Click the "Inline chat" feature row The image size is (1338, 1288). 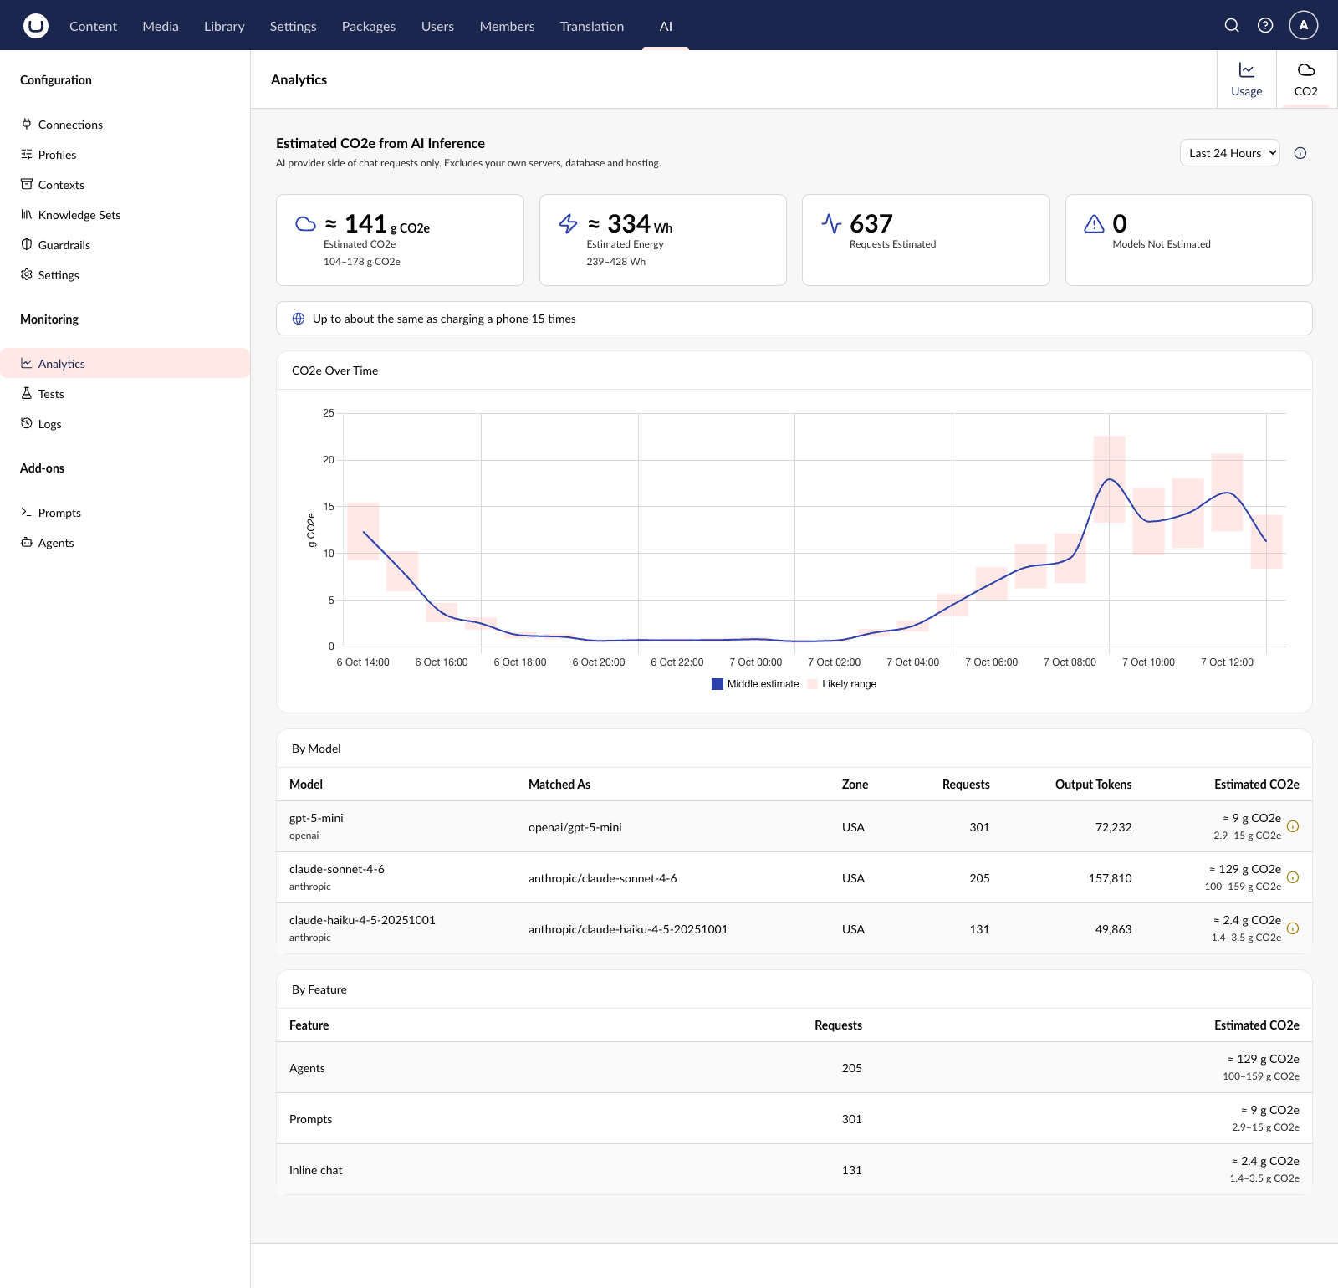(794, 1169)
